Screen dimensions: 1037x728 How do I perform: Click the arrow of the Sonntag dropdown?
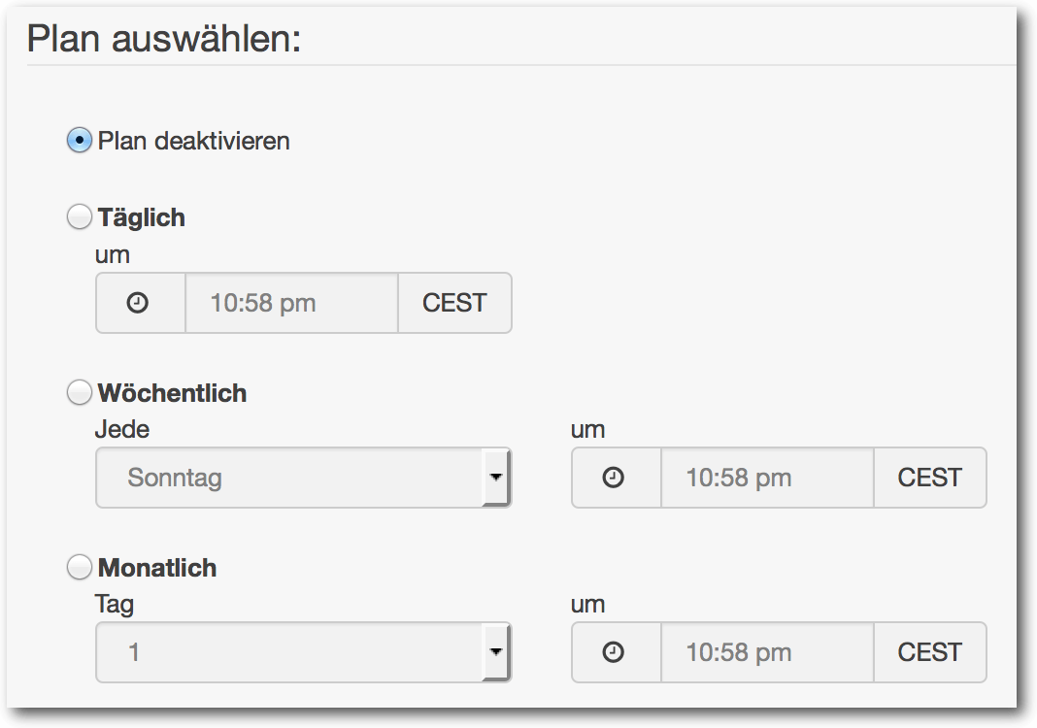click(x=496, y=478)
